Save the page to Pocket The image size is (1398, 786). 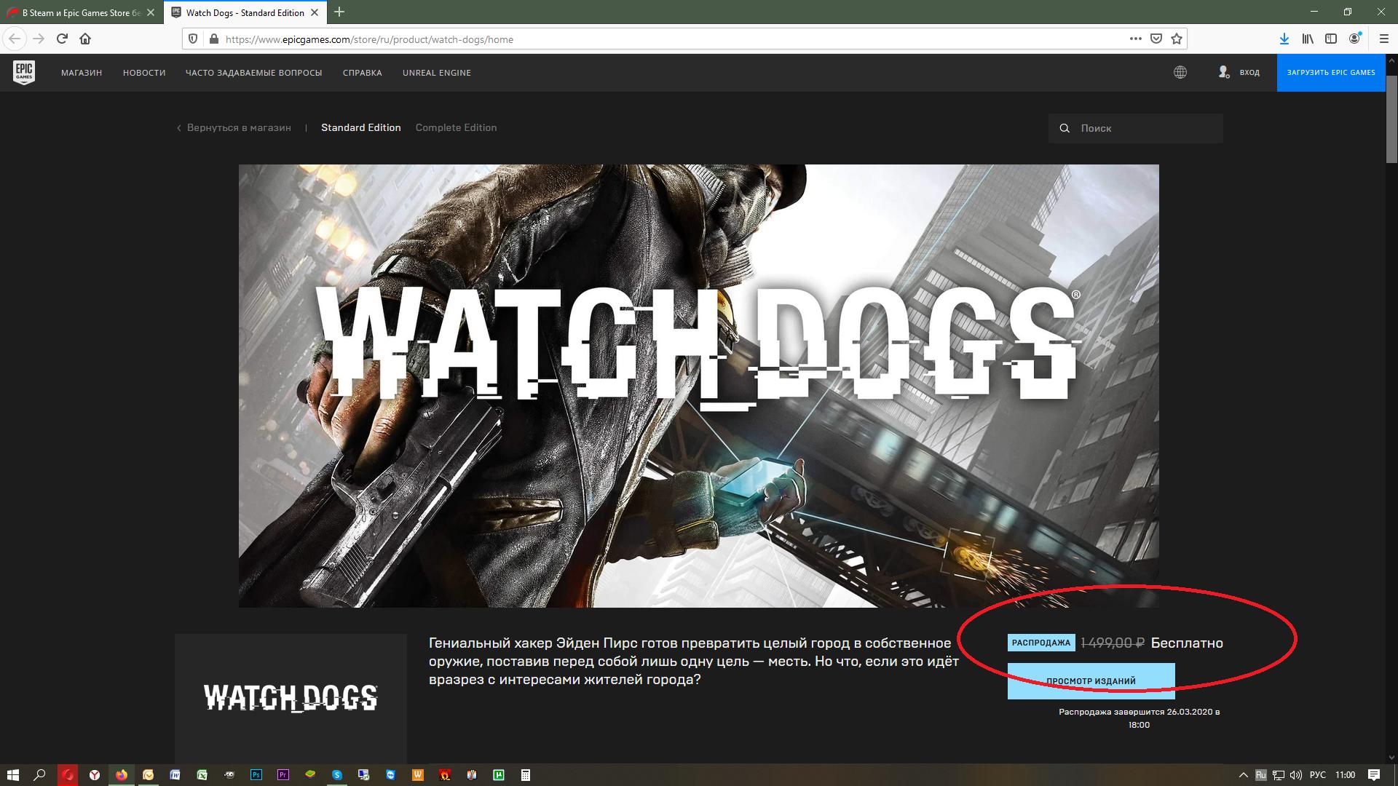point(1156,39)
